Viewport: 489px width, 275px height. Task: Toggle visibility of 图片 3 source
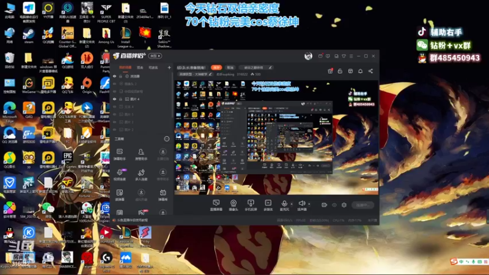(x=114, y=122)
